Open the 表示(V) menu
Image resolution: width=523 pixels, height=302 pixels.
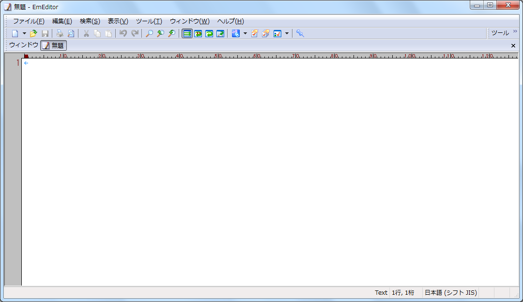tap(118, 21)
